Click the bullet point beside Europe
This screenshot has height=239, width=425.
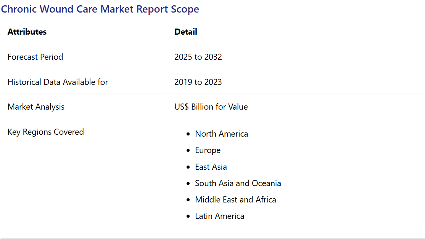pos(188,151)
